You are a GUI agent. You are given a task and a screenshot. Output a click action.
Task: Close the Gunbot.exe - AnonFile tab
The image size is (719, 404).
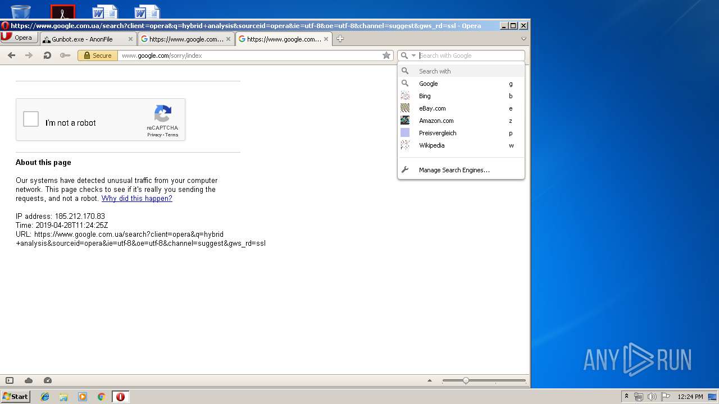pyautogui.click(x=130, y=39)
